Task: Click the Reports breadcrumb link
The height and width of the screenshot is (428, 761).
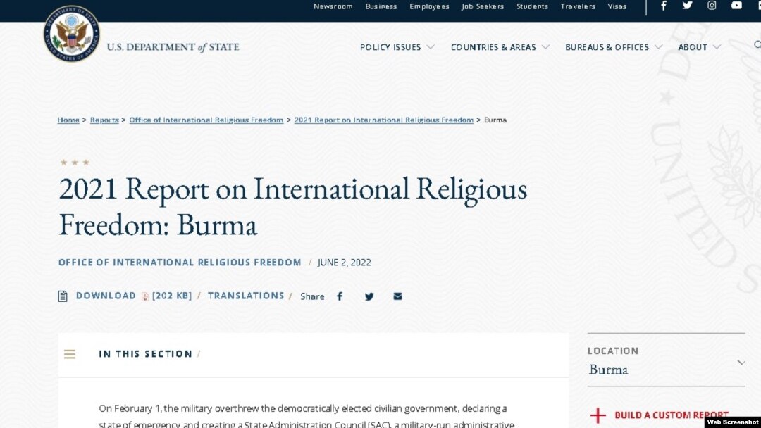Action: (104, 120)
